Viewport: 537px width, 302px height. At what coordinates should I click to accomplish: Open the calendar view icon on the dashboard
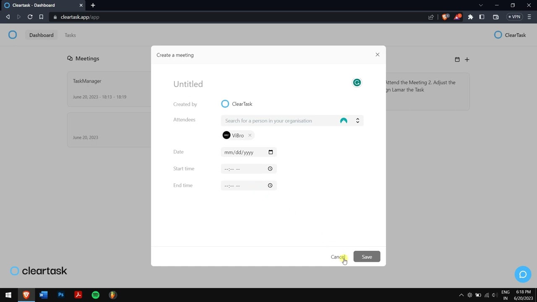tap(457, 60)
